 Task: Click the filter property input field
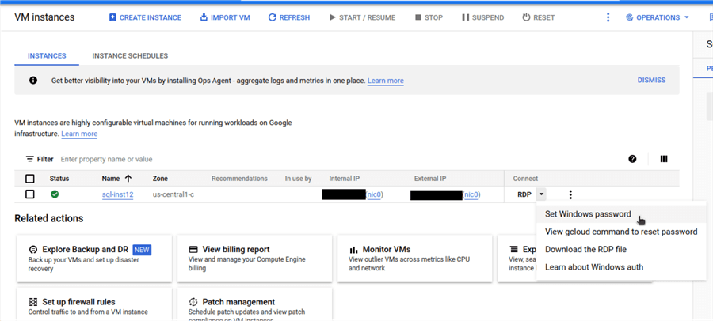pyautogui.click(x=158, y=159)
